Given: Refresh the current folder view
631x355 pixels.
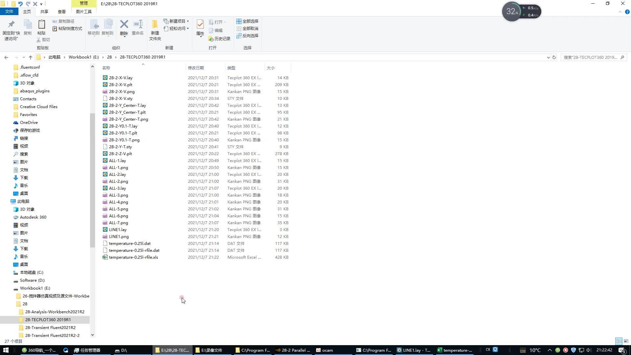Looking at the screenshot, I should [554, 58].
